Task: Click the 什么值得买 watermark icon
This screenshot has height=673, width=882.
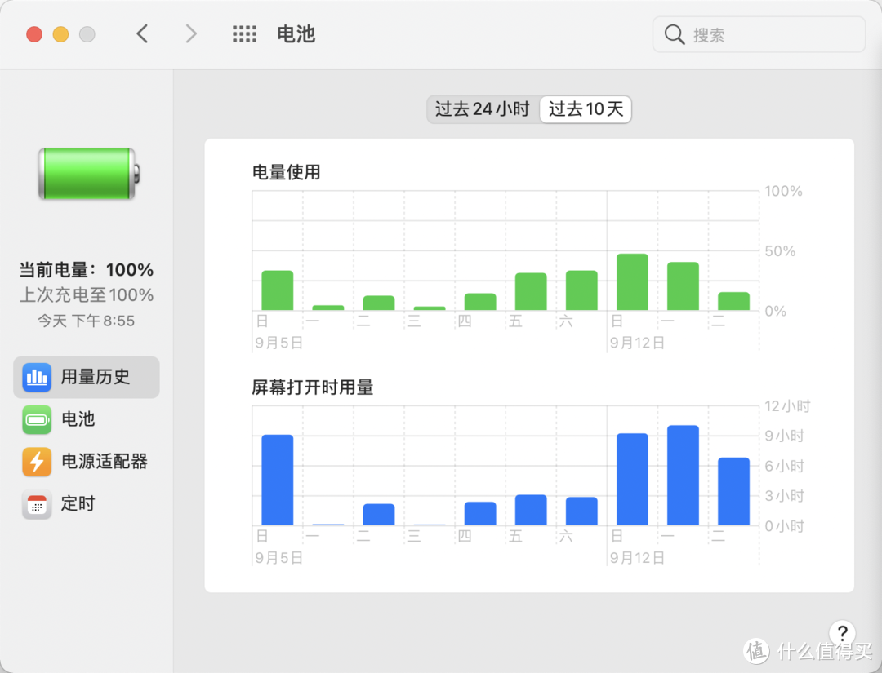Action: pyautogui.click(x=755, y=651)
